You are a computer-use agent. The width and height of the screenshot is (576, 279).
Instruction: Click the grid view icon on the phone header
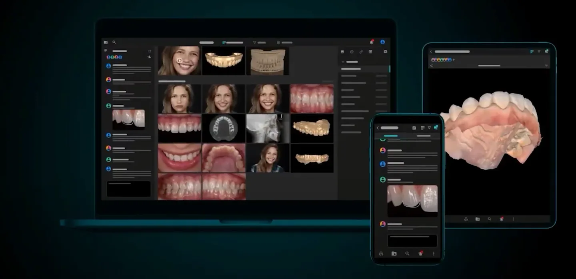(422, 128)
